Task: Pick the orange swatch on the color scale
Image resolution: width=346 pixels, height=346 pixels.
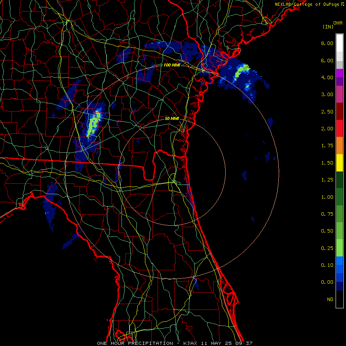Action: pos(339,146)
